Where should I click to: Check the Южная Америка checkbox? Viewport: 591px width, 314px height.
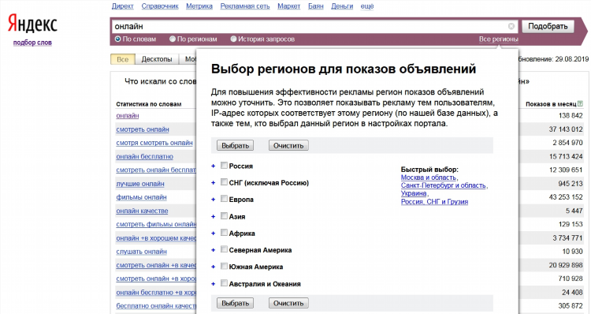click(x=224, y=266)
